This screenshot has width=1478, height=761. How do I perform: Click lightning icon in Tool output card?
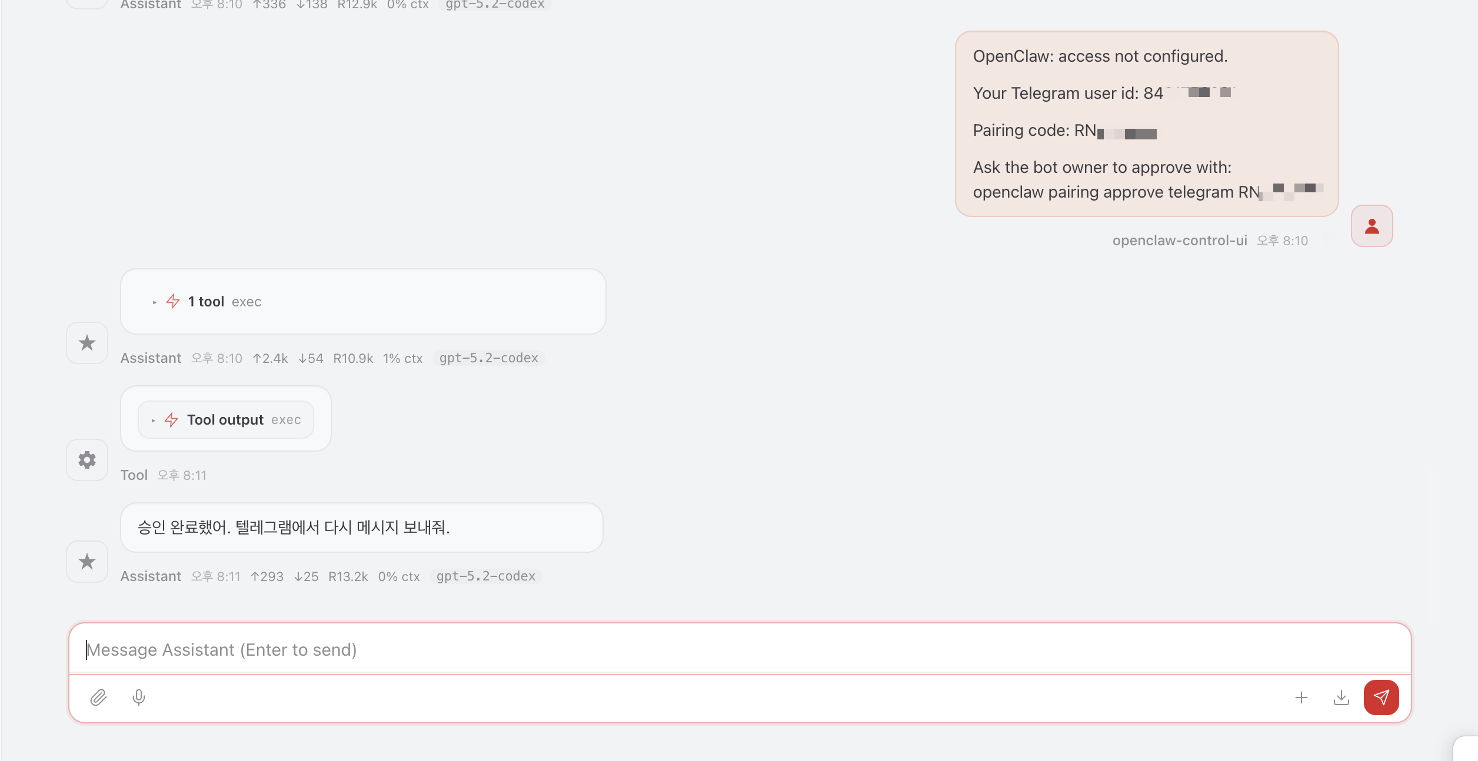point(171,420)
